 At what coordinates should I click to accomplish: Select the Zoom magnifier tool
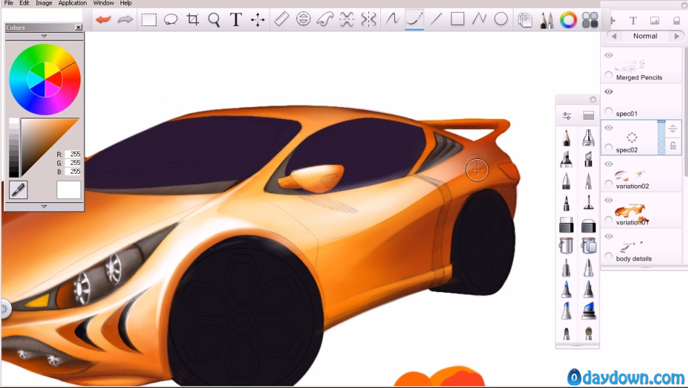(214, 20)
